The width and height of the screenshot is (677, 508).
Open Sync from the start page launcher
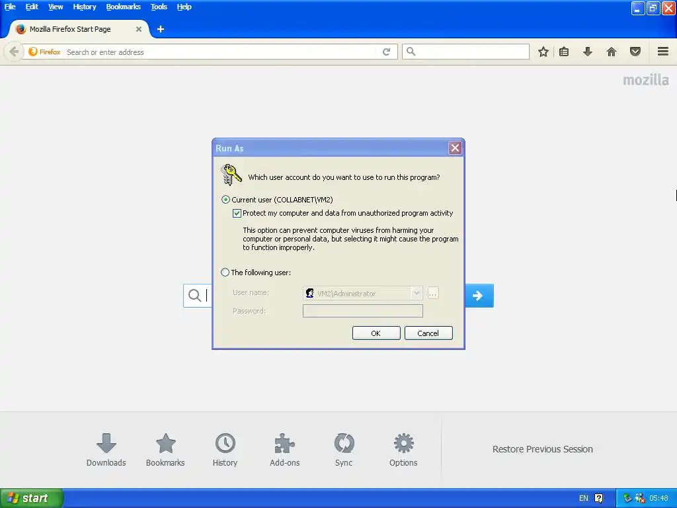(x=344, y=450)
